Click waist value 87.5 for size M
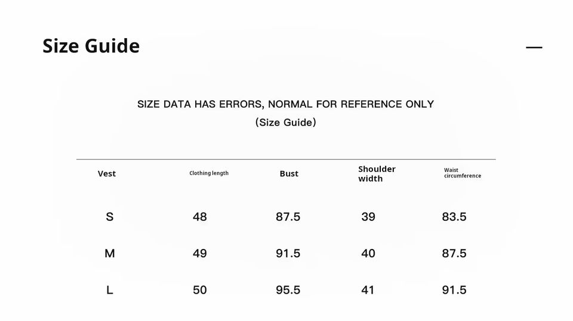This screenshot has height=321, width=573. coord(454,254)
